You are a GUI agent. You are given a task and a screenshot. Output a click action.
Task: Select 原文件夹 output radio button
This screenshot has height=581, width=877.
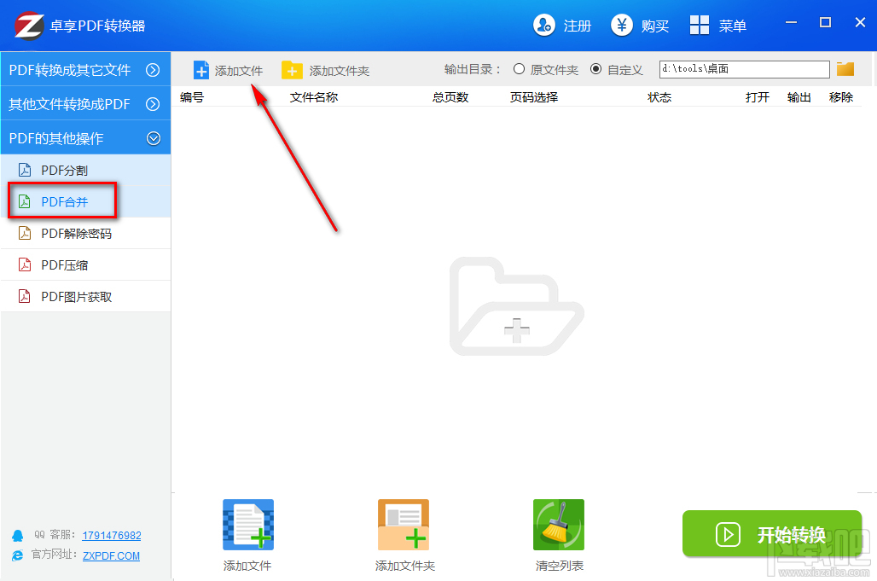pyautogui.click(x=519, y=69)
